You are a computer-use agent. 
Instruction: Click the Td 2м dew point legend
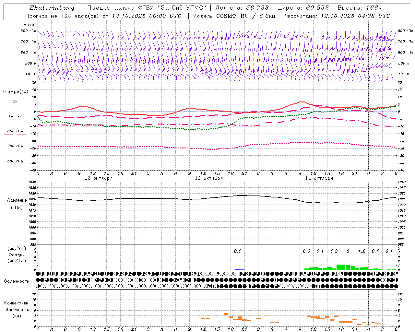[x=15, y=116]
